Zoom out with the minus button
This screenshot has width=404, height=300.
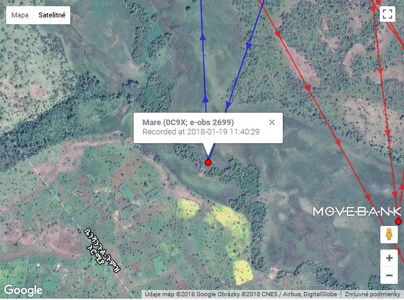[389, 275]
